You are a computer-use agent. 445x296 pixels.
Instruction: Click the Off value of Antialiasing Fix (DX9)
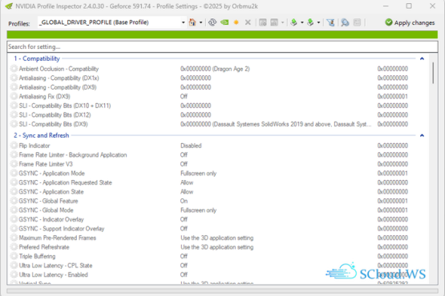point(184,96)
